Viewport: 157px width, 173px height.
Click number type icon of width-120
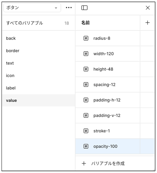pyautogui.click(x=86, y=54)
